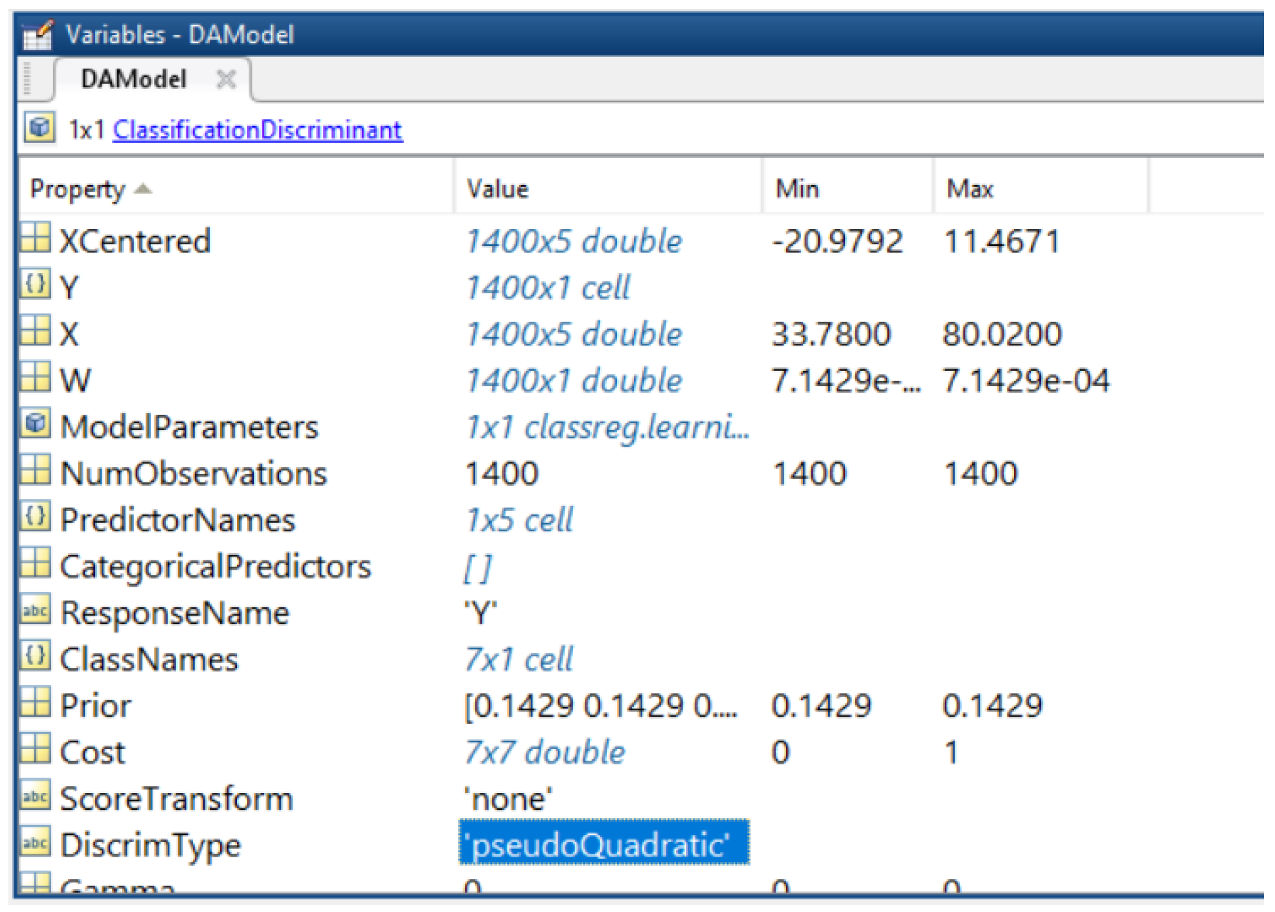This screenshot has width=1275, height=912.
Task: Click the Variables editor window icon
Action: tap(37, 35)
